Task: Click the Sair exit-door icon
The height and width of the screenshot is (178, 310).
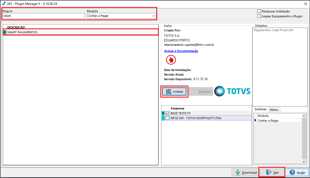Action: [268, 172]
